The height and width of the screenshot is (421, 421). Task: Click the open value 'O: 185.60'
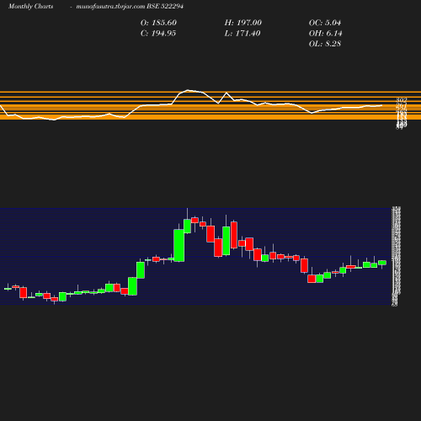pos(158,23)
